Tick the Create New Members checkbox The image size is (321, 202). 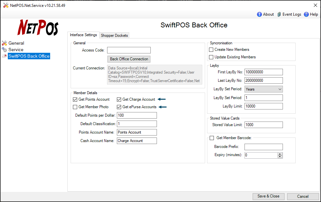[211, 50]
